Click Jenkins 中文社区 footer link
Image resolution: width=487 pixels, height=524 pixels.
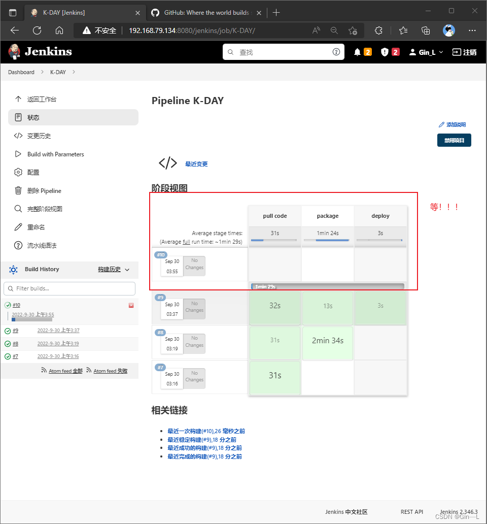346,512
